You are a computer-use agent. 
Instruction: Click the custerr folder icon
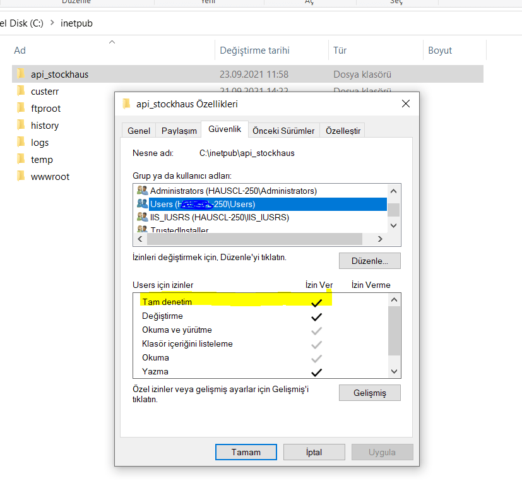tap(20, 91)
